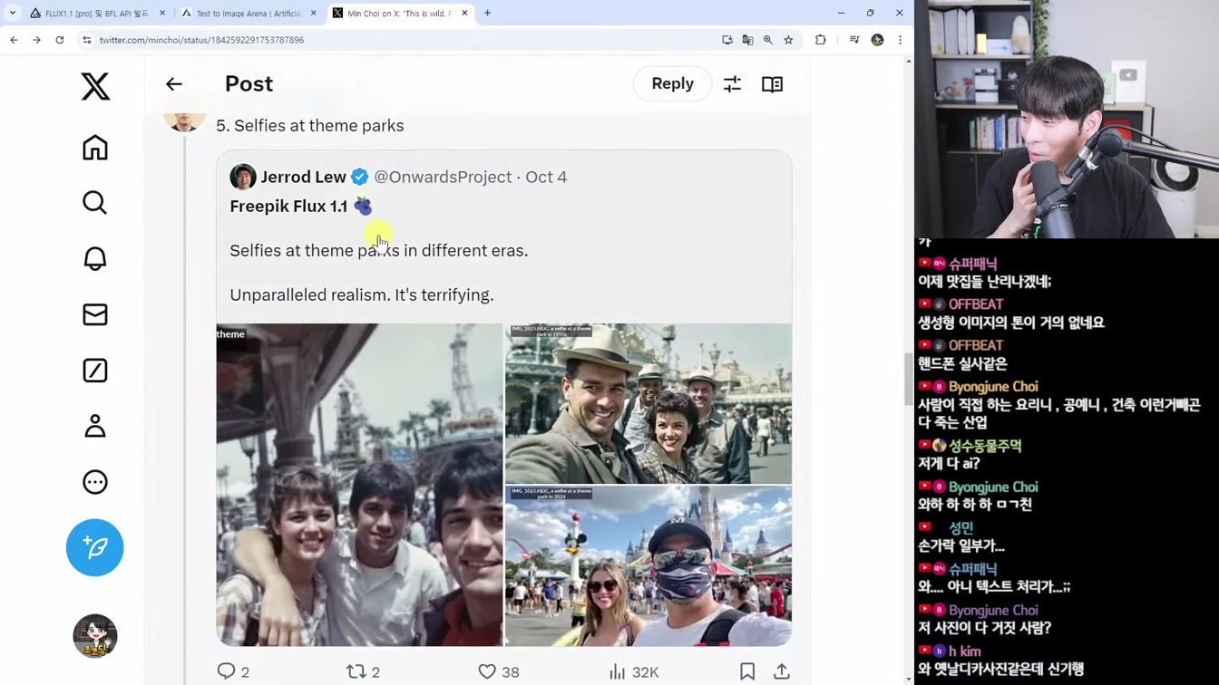The image size is (1219, 685).
Task: Close the Min Choi on X tab
Action: [x=464, y=14]
